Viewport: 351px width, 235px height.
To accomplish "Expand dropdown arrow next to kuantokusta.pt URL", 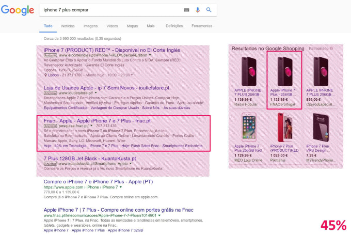I will 131,164.
